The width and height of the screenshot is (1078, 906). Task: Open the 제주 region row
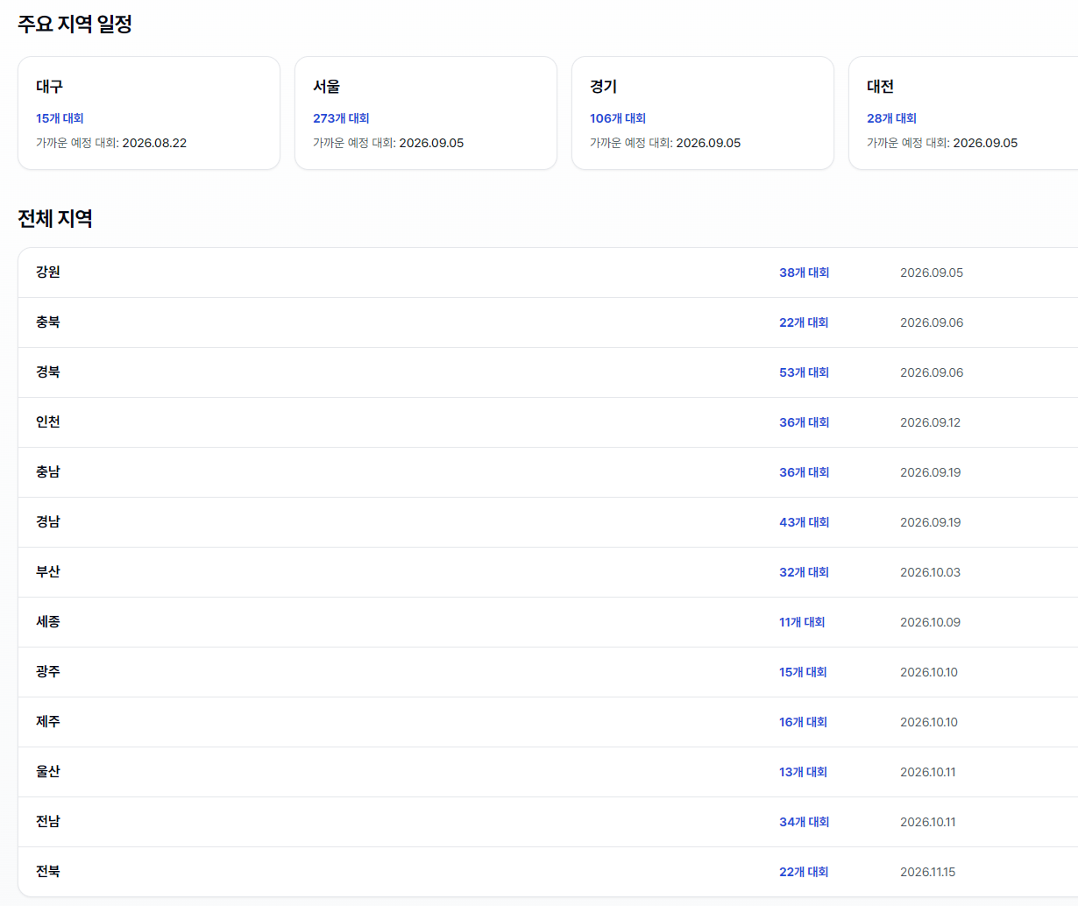tap(548, 722)
